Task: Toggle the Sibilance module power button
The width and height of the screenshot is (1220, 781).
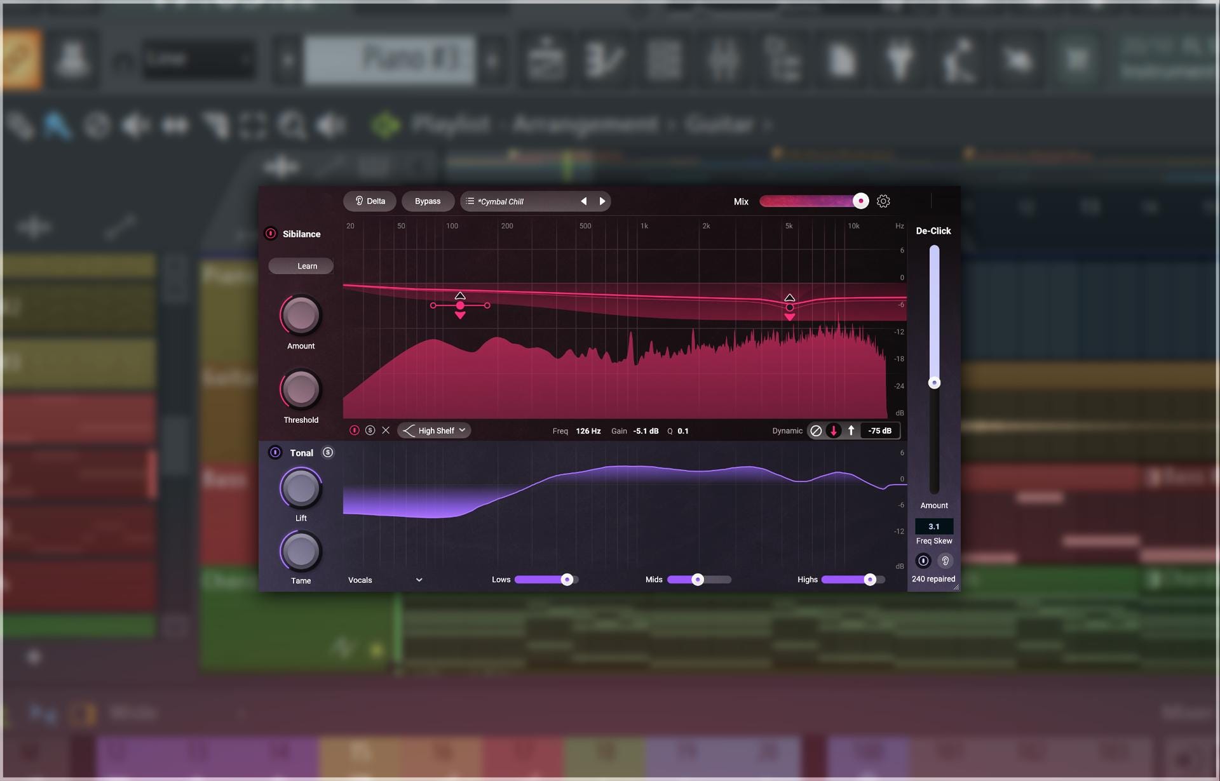Action: (x=271, y=234)
